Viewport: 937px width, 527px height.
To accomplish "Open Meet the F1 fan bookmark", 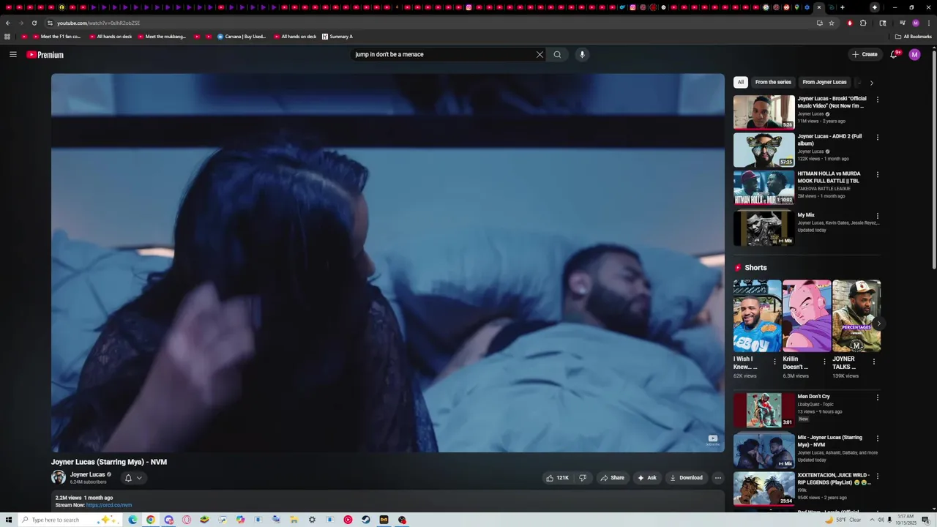I will click(x=57, y=37).
